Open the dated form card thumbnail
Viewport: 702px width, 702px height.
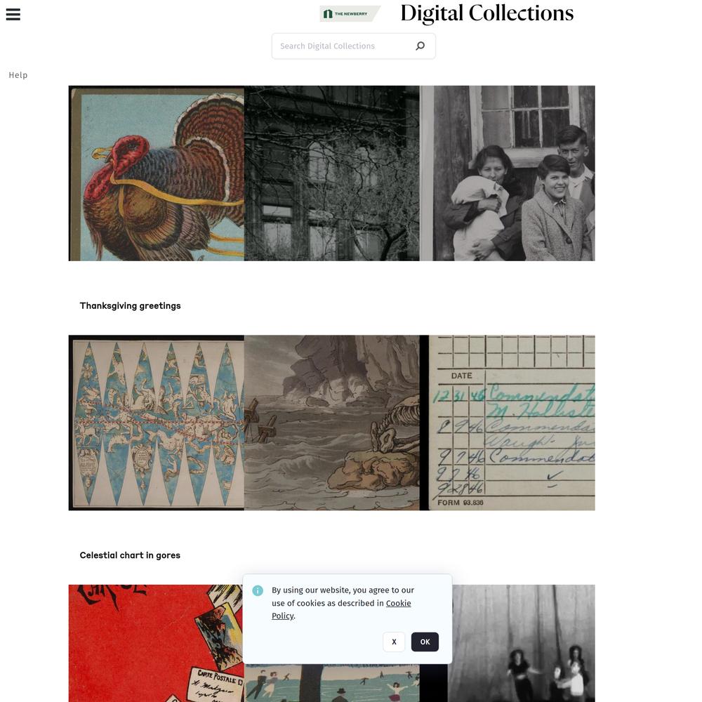point(508,423)
